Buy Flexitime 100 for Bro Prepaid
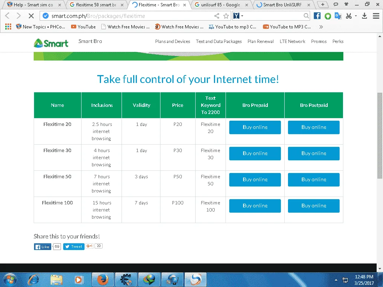383x287 pixels. point(255,206)
